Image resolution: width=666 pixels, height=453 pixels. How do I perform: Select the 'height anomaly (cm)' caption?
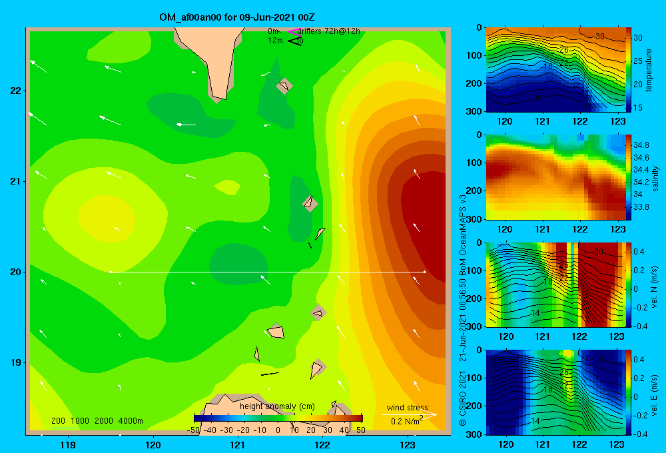coord(277,406)
